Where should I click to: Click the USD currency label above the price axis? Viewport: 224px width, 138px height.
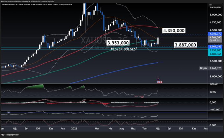(x=210, y=5)
